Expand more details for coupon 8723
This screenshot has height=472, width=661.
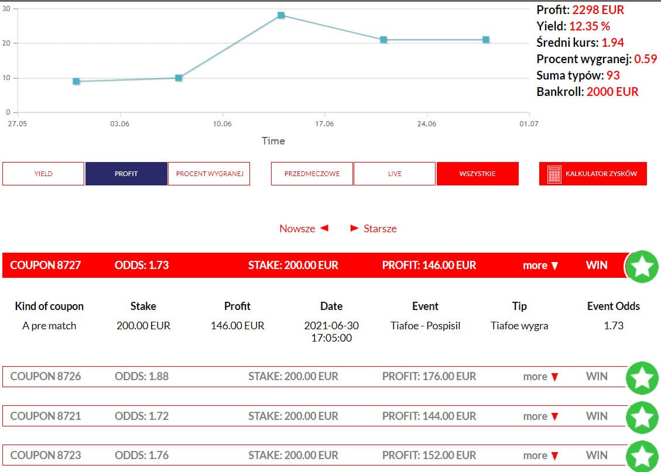tap(540, 456)
